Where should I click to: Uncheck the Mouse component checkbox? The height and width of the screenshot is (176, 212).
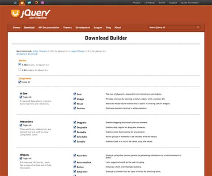tap(75, 103)
